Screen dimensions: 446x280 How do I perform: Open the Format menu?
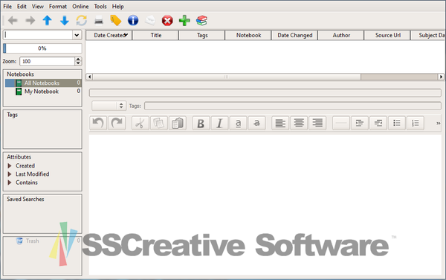tap(58, 6)
